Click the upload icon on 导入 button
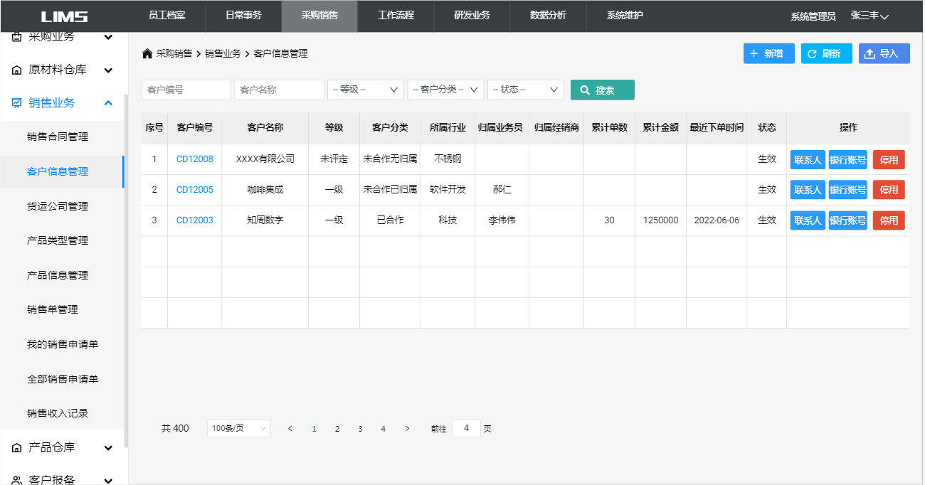The width and height of the screenshot is (925, 485). coord(869,54)
